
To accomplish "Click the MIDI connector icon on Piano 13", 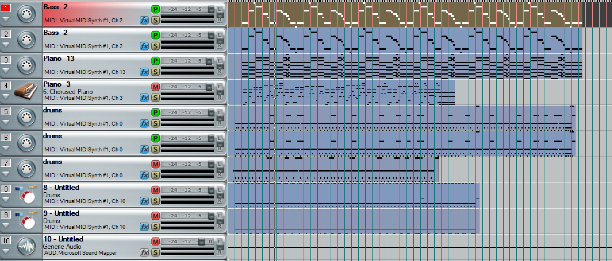I will (x=26, y=66).
